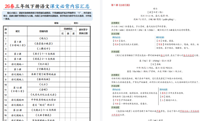Viewport: 201px width, 121px height.
Task: Select the 序号 header cell
Action: [x=6, y=31]
